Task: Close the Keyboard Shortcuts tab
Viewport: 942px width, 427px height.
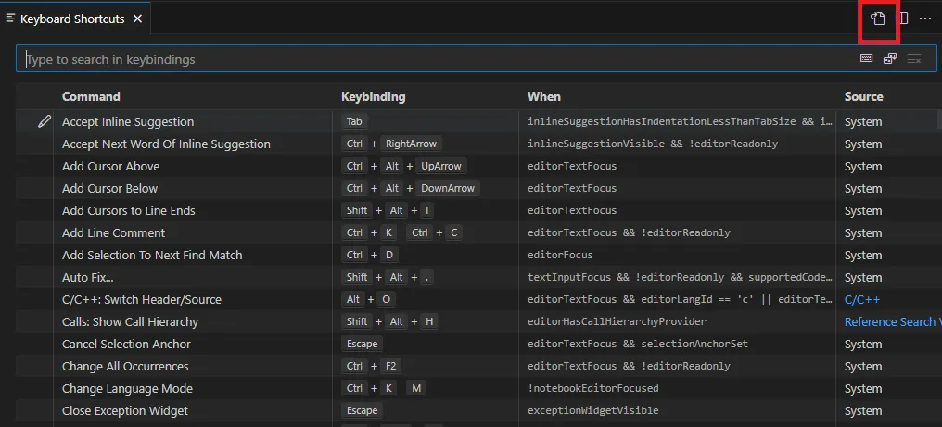Action: 137,19
